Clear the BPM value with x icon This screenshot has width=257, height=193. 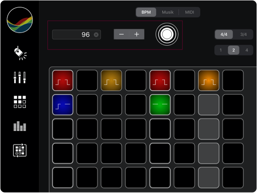click(x=96, y=35)
